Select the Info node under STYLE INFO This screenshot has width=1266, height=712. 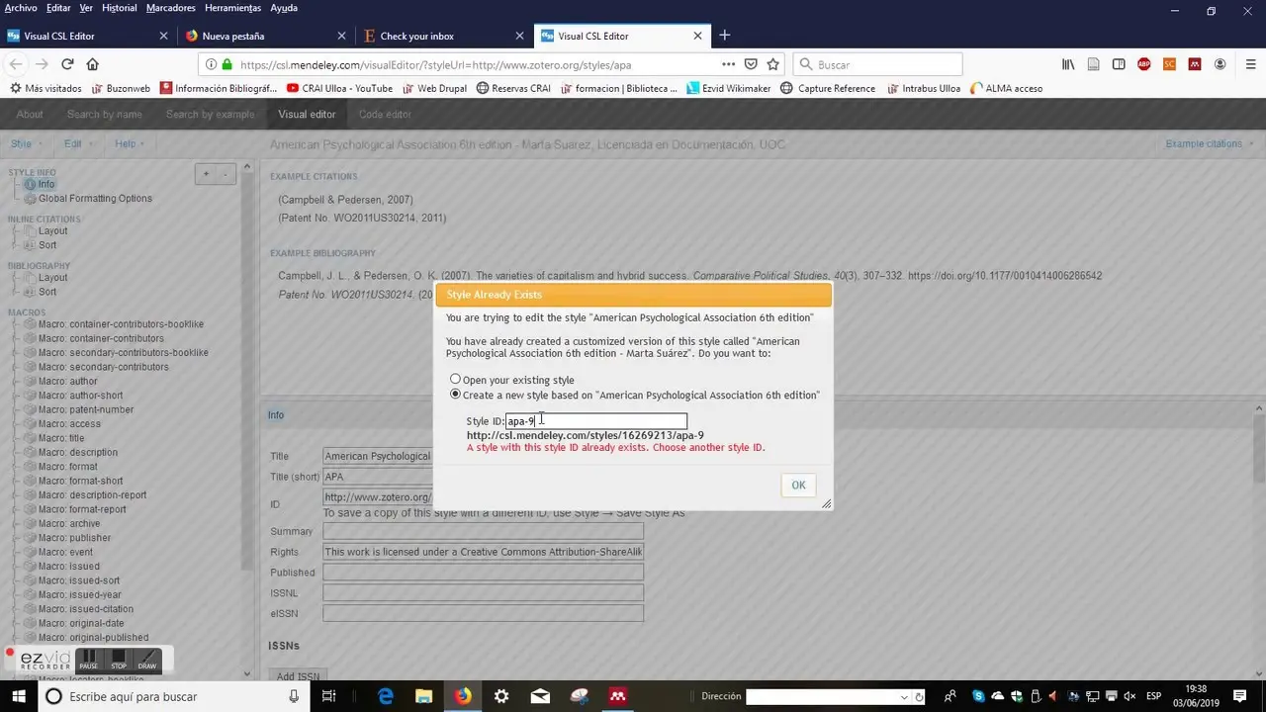pyautogui.click(x=45, y=184)
